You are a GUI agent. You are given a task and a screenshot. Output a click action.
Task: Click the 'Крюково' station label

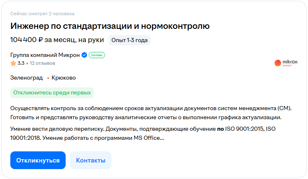click(64, 78)
